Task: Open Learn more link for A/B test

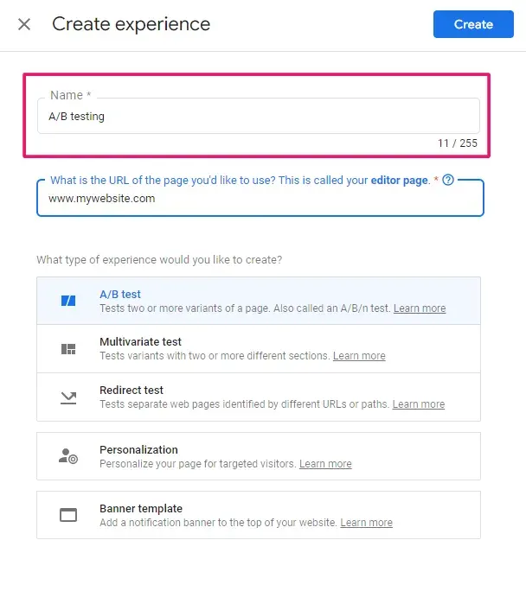Action: click(x=420, y=308)
